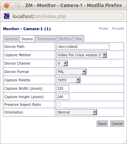Maximize the Firefox window
The width and height of the screenshot is (127, 144).
[x=19, y=5]
